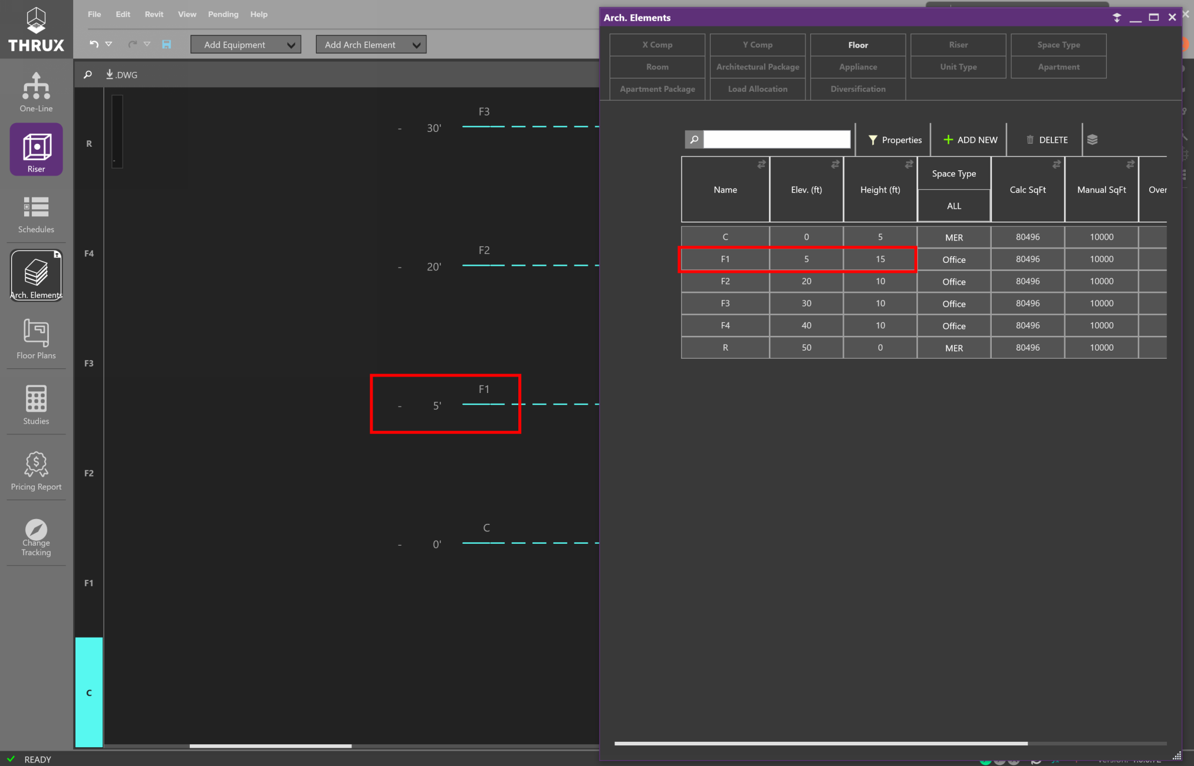Select the Riser sidebar icon
1194x766 pixels.
[36, 150]
